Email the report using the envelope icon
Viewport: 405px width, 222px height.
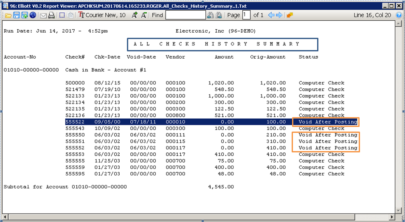[43, 15]
